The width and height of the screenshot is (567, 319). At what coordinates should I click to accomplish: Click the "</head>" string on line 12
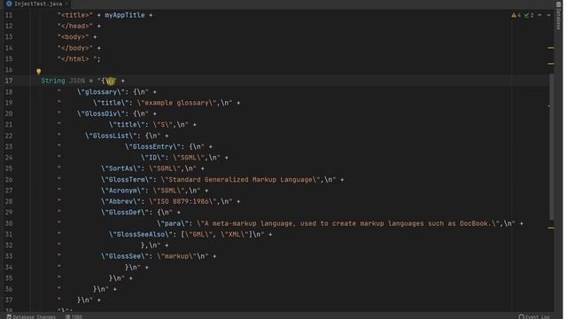click(x=74, y=26)
